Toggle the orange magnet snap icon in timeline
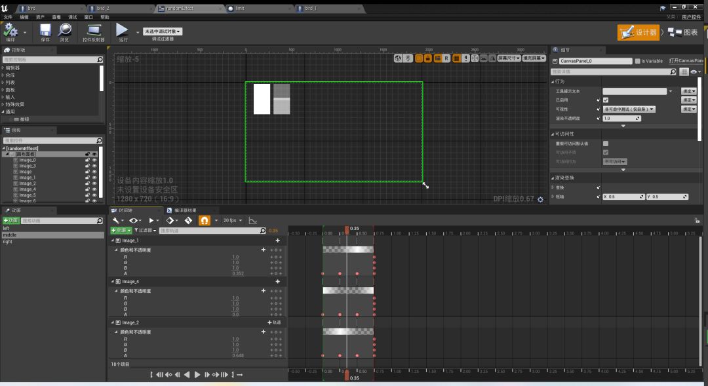Image resolution: width=708 pixels, height=386 pixels. coord(205,221)
